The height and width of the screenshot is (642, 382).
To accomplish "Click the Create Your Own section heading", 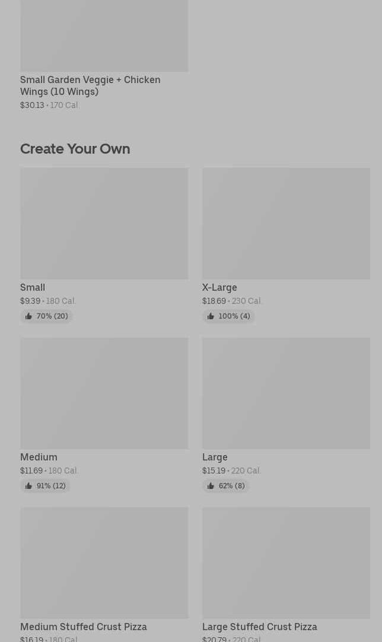I will [x=75, y=148].
